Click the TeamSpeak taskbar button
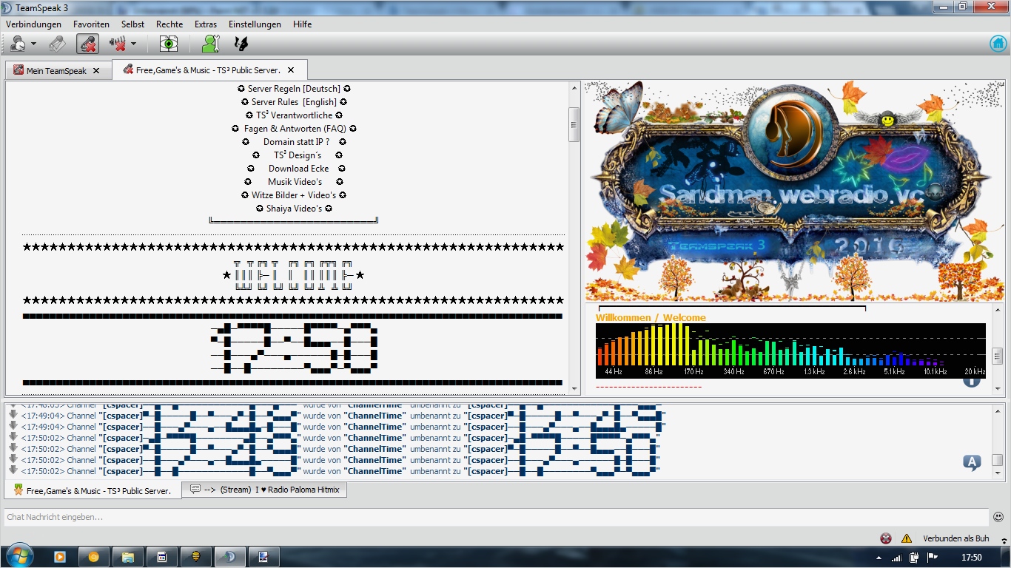Viewport: 1011px width, 568px height. pyautogui.click(x=230, y=557)
